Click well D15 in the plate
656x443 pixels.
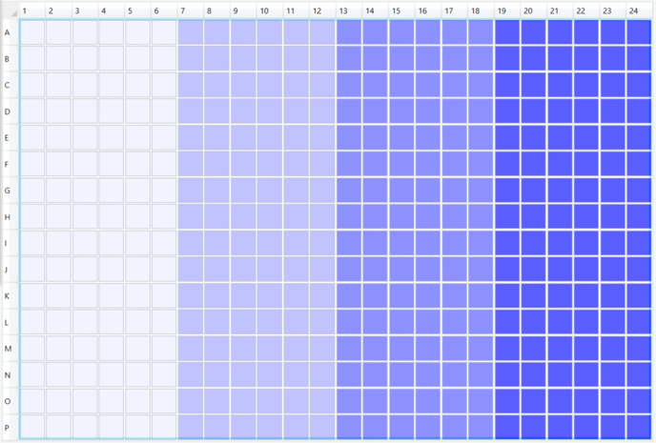401,111
